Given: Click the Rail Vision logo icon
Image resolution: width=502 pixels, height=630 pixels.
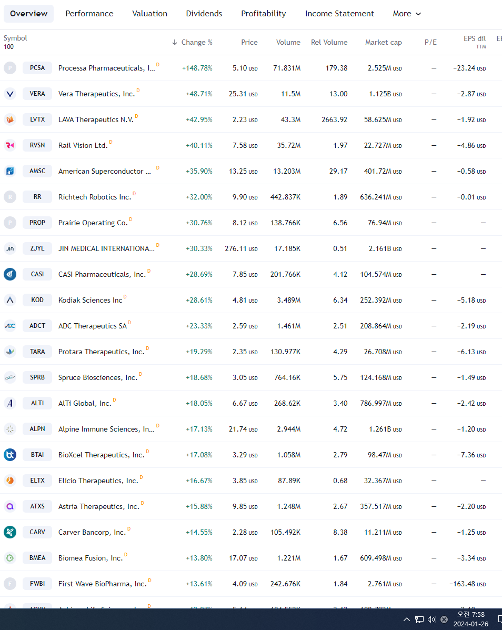Looking at the screenshot, I should pos(10,145).
